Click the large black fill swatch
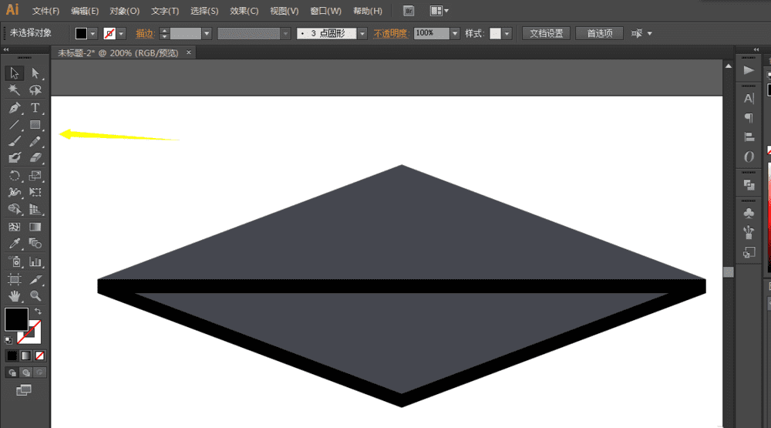 pos(16,318)
